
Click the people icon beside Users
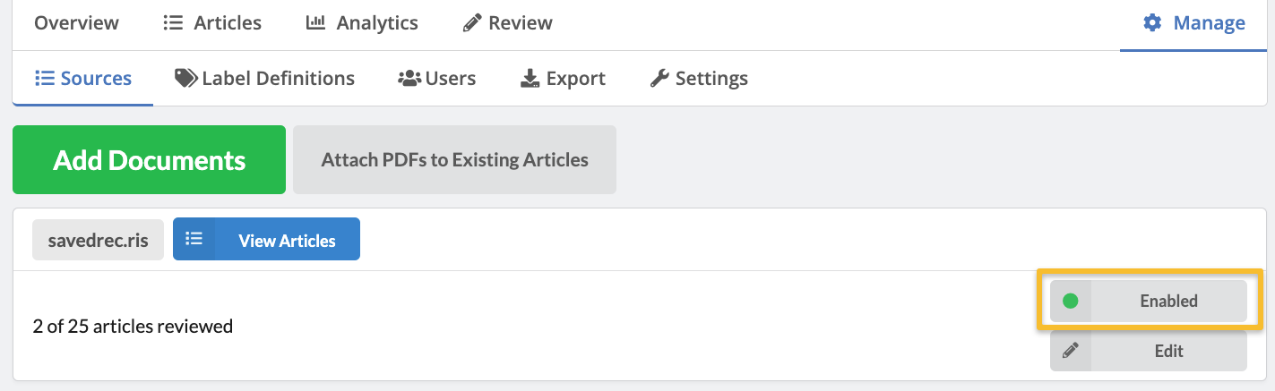(x=409, y=78)
